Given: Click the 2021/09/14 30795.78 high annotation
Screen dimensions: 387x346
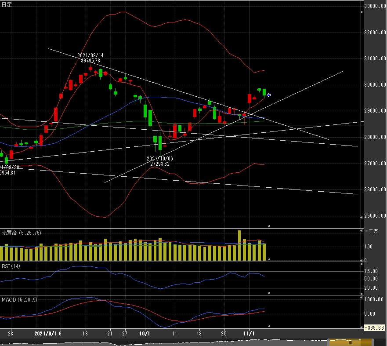Looking at the screenshot, I should [90, 58].
